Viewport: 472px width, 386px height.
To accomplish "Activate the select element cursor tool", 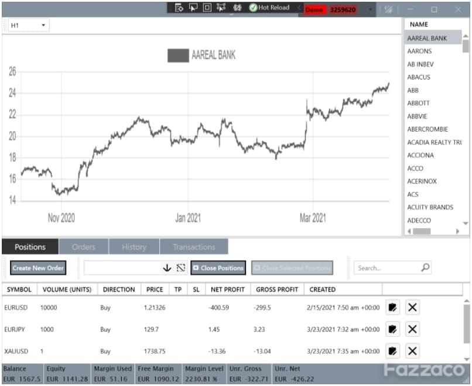I will pos(193,8).
